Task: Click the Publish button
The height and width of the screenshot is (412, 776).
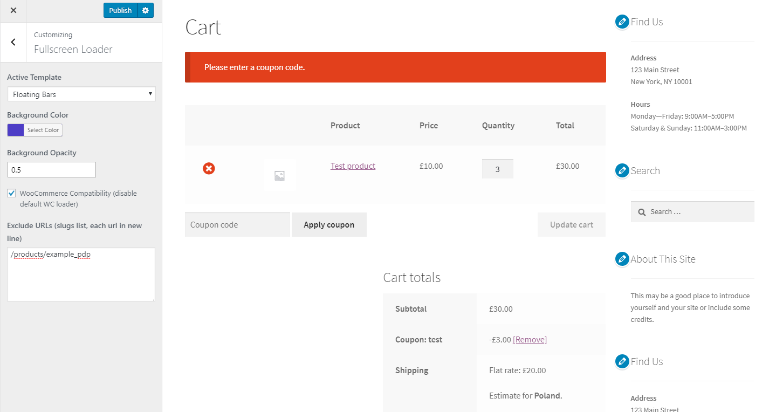Action: click(120, 10)
